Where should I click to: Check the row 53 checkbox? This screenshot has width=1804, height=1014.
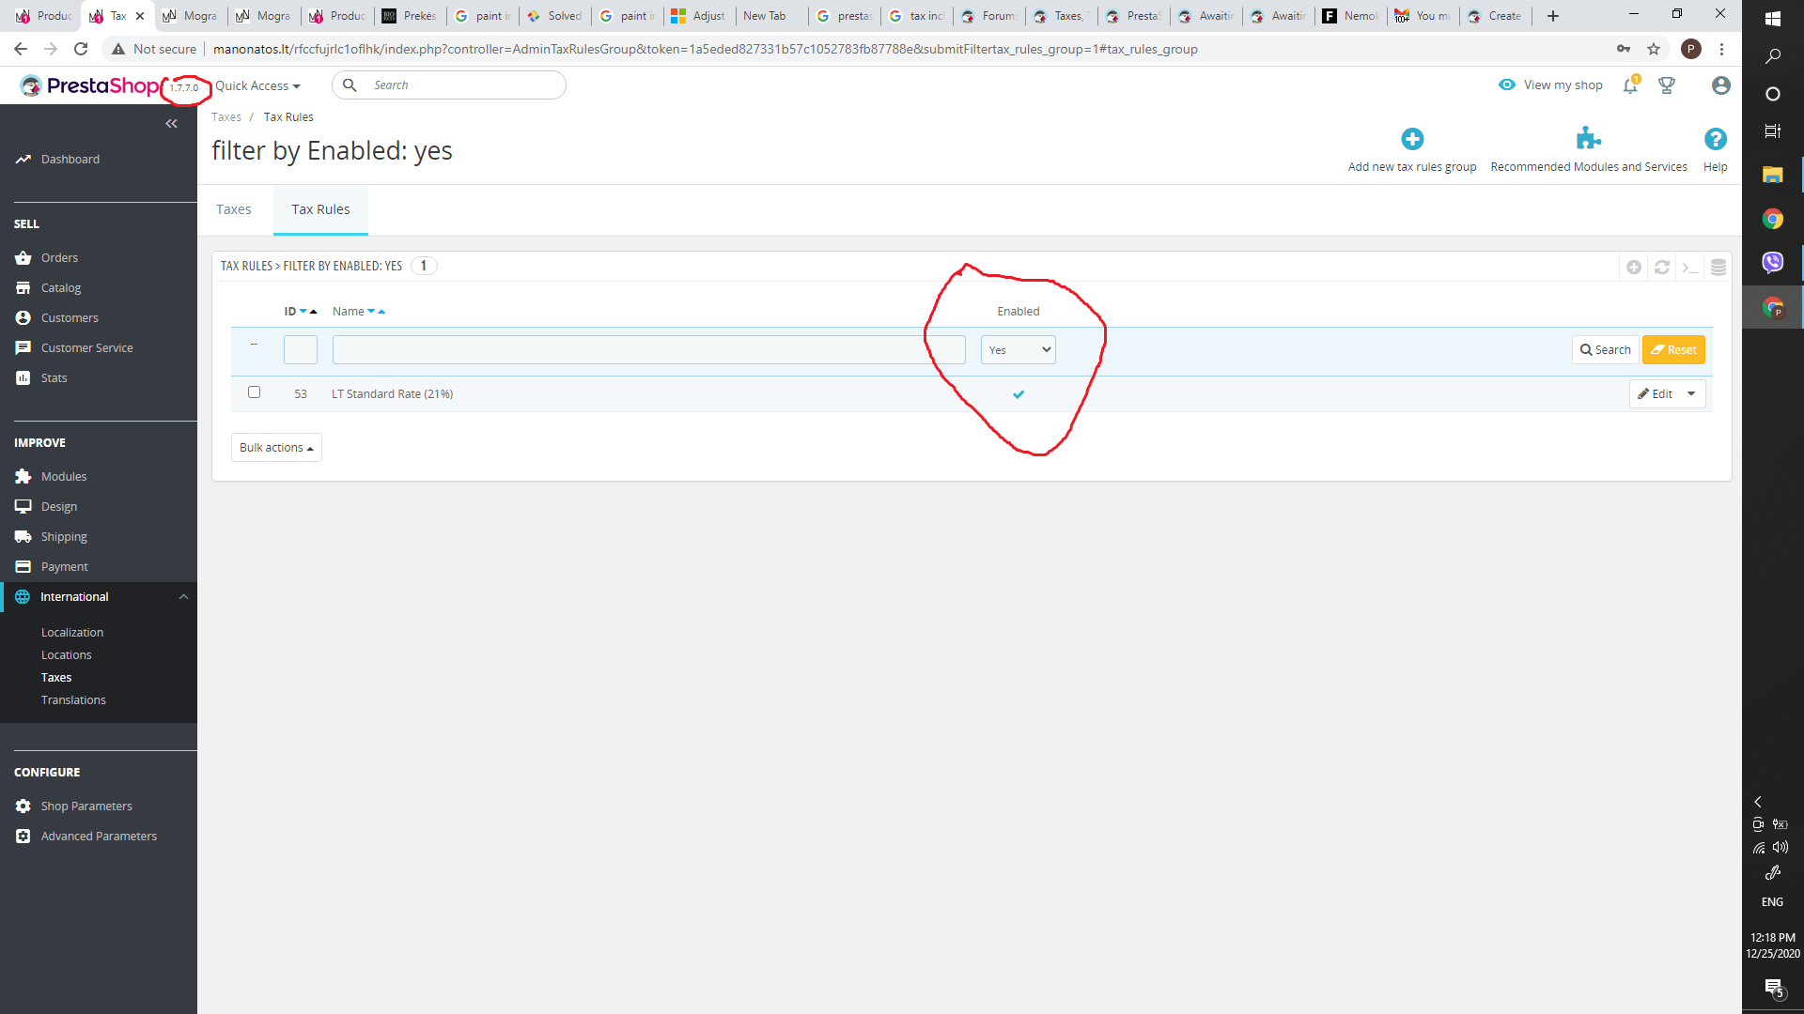pos(254,392)
